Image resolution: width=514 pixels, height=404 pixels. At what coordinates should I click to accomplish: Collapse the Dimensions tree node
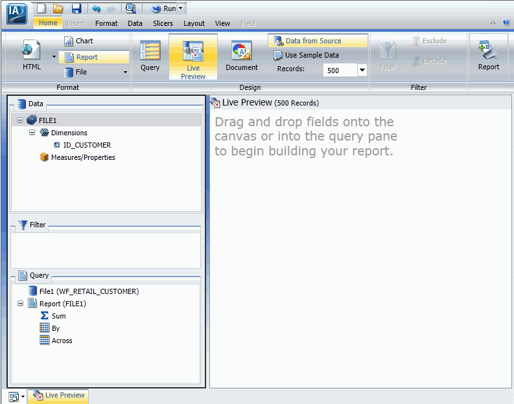coord(32,133)
